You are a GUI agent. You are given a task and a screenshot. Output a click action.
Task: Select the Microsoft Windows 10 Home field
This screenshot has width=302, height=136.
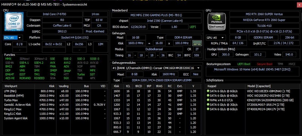[x=253, y=72]
